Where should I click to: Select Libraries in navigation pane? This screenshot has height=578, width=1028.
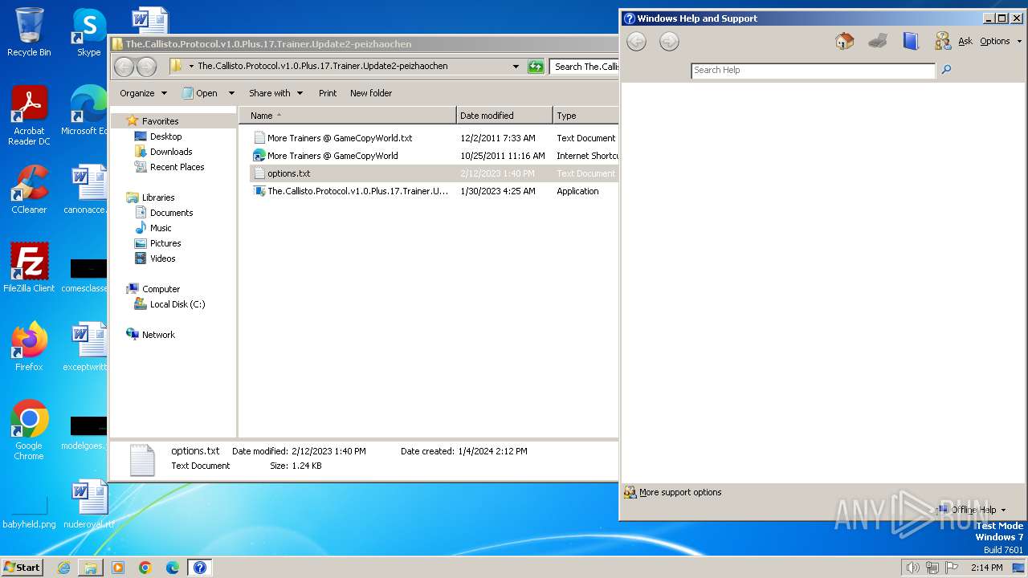pos(158,197)
